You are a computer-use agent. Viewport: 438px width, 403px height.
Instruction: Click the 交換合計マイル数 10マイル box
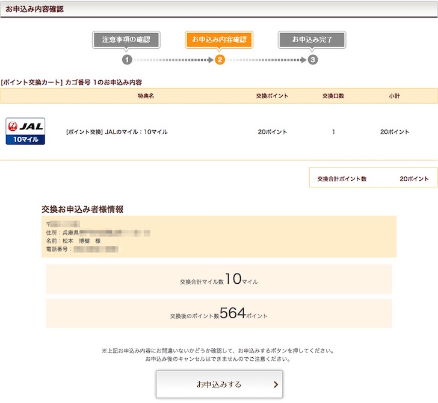tap(219, 279)
